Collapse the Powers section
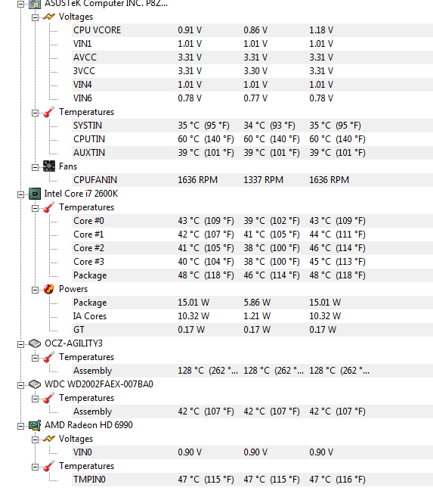Image resolution: width=433 pixels, height=497 pixels. click(35, 290)
